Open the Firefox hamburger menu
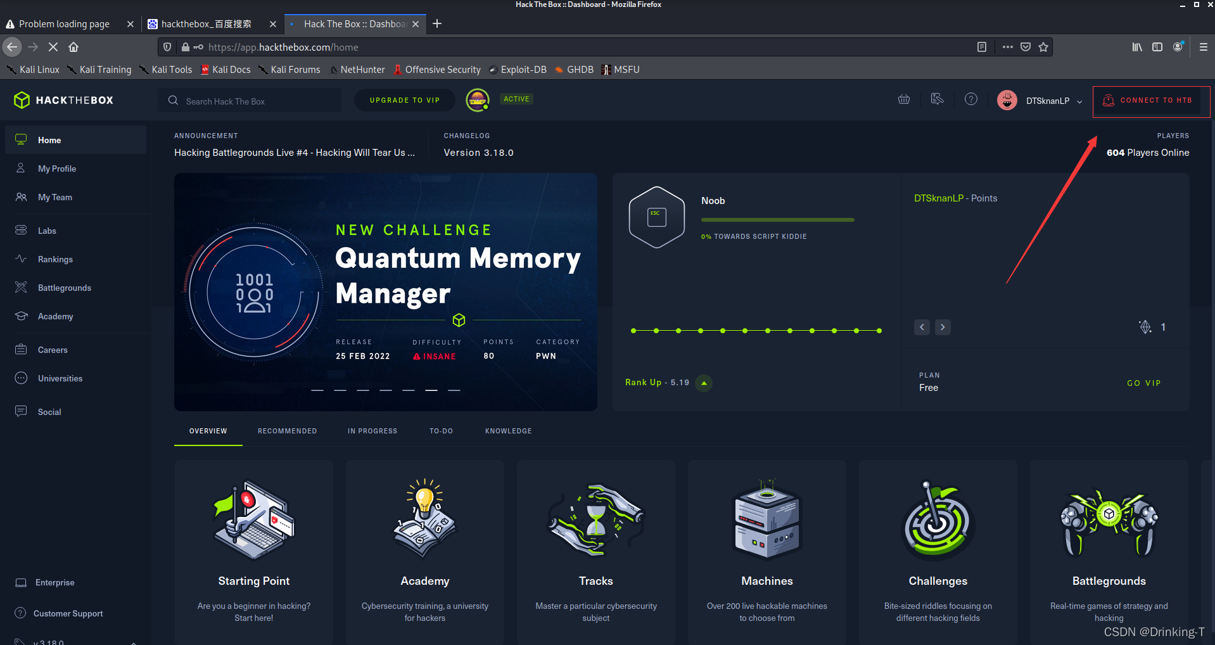The height and width of the screenshot is (645, 1215). click(1204, 47)
